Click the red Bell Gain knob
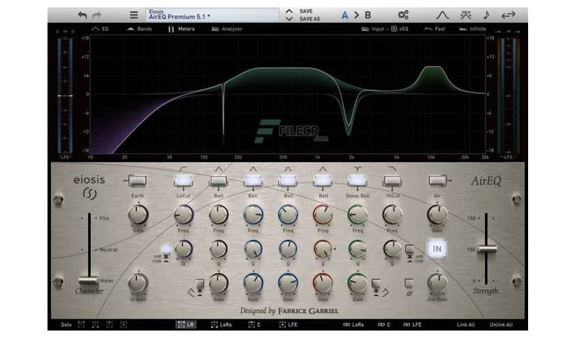The height and width of the screenshot is (338, 584). [x=323, y=284]
